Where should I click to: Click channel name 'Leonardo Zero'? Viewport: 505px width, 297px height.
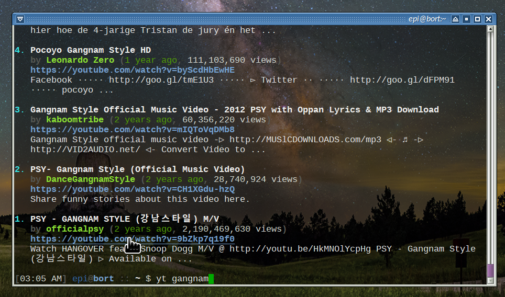pos(80,60)
